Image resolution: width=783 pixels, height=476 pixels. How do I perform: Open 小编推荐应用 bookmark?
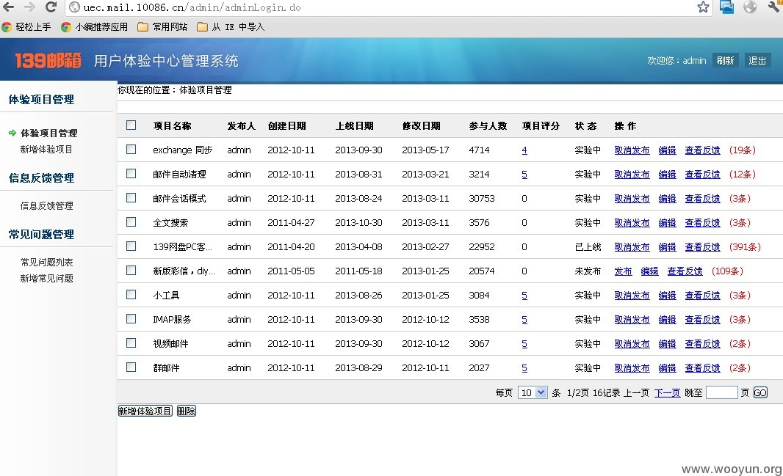[94, 27]
